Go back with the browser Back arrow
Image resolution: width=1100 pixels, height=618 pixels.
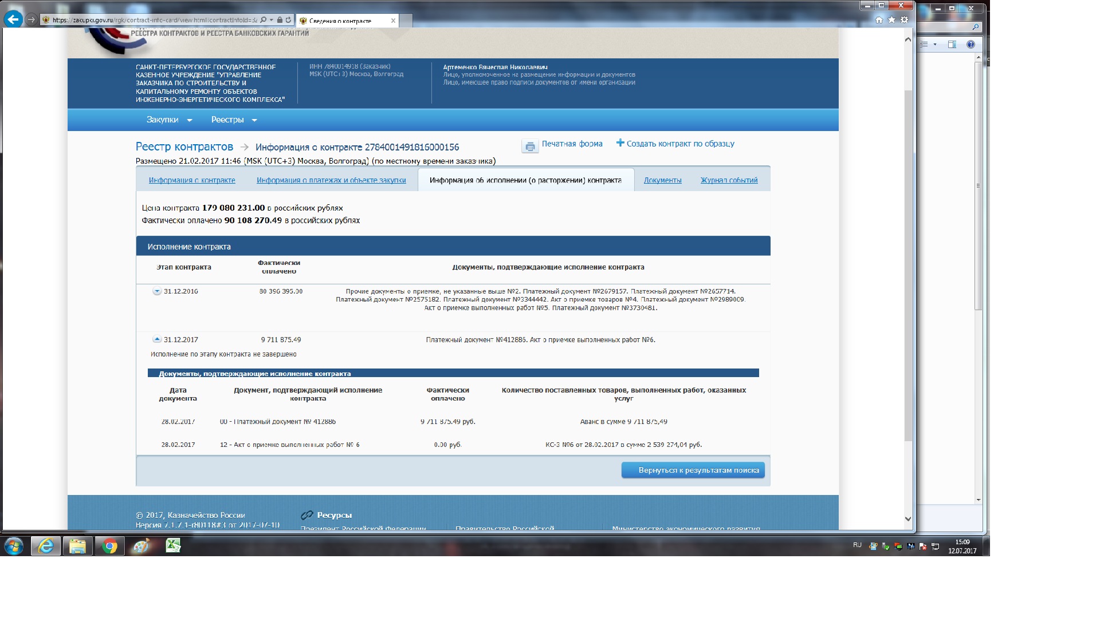pyautogui.click(x=13, y=19)
